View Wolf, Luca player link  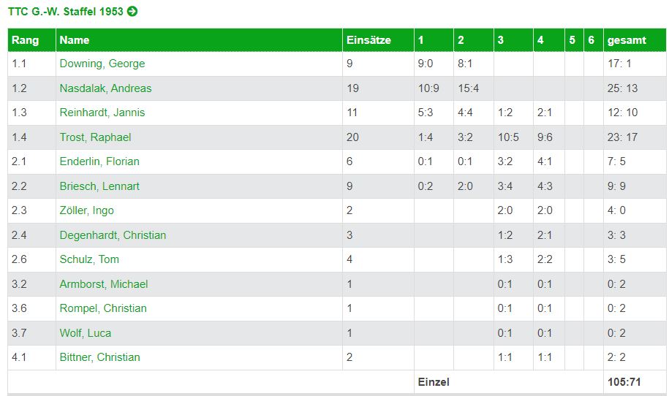coord(86,333)
